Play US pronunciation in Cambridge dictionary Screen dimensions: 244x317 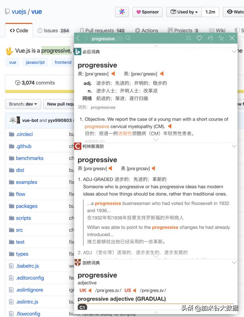[x=134, y=290]
